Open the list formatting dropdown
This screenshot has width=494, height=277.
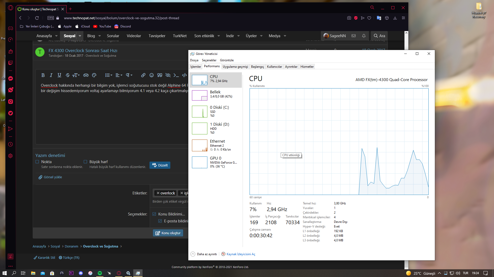click(109, 75)
